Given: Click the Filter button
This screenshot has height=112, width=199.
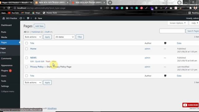Looking at the screenshot, I should tap(80, 37).
